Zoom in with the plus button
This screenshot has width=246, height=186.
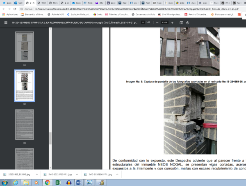172,22
